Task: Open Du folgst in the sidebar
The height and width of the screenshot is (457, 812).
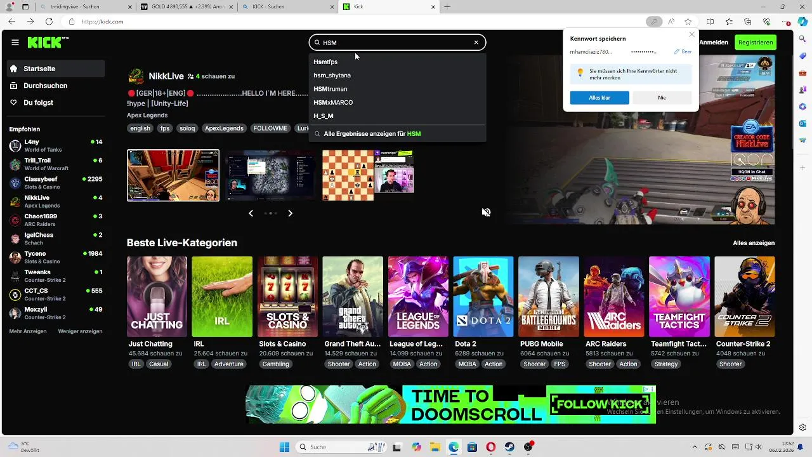Action: [x=56, y=102]
